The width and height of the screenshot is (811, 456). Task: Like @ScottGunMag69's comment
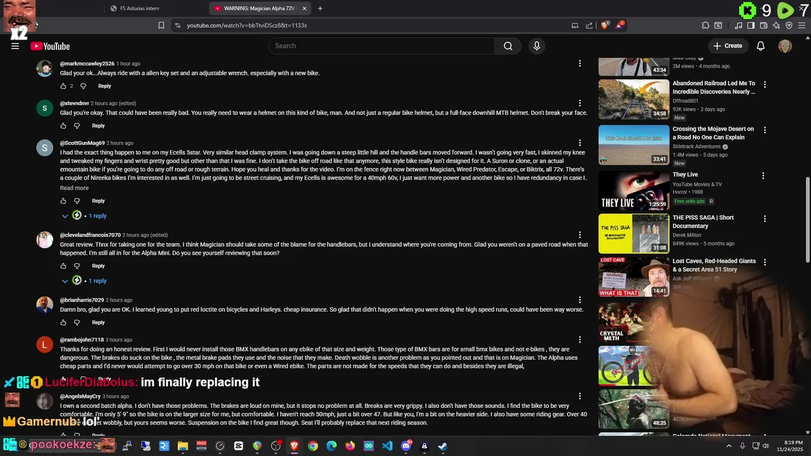[63, 201]
